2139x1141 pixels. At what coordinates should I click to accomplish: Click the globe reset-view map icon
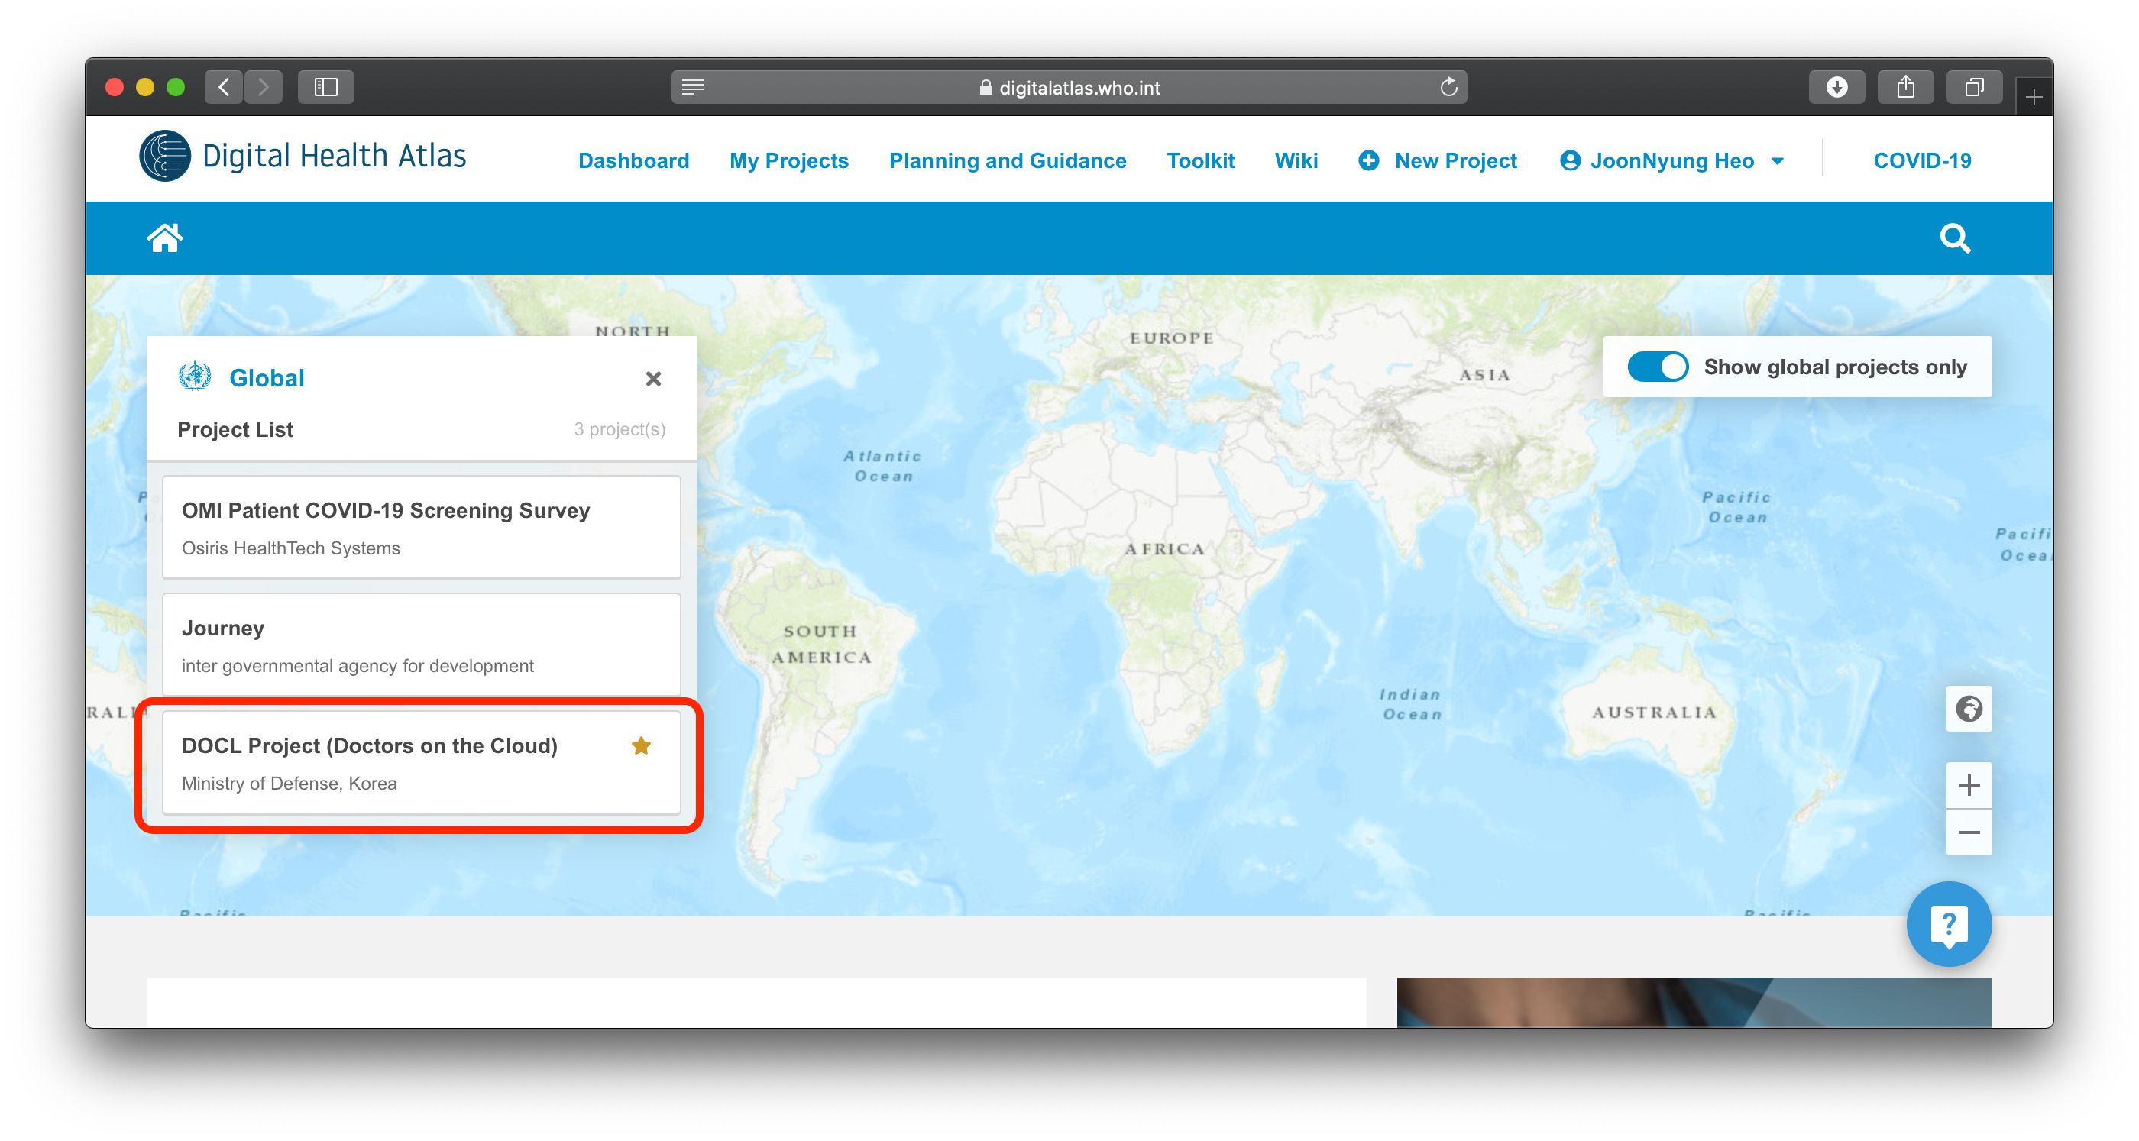[1968, 708]
